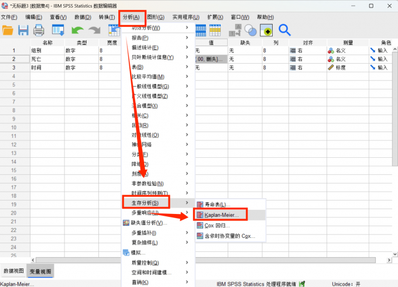The image size is (398, 287).
Task: Click the SPSS application icon in title bar
Action: point(5,5)
